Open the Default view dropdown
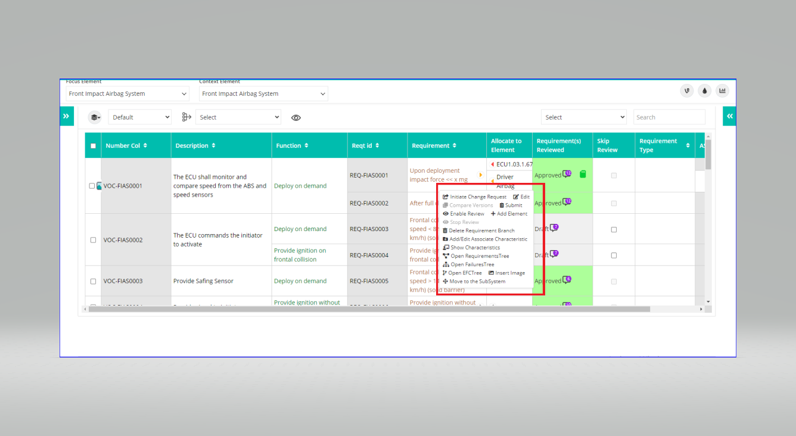796x436 pixels. [x=139, y=117]
